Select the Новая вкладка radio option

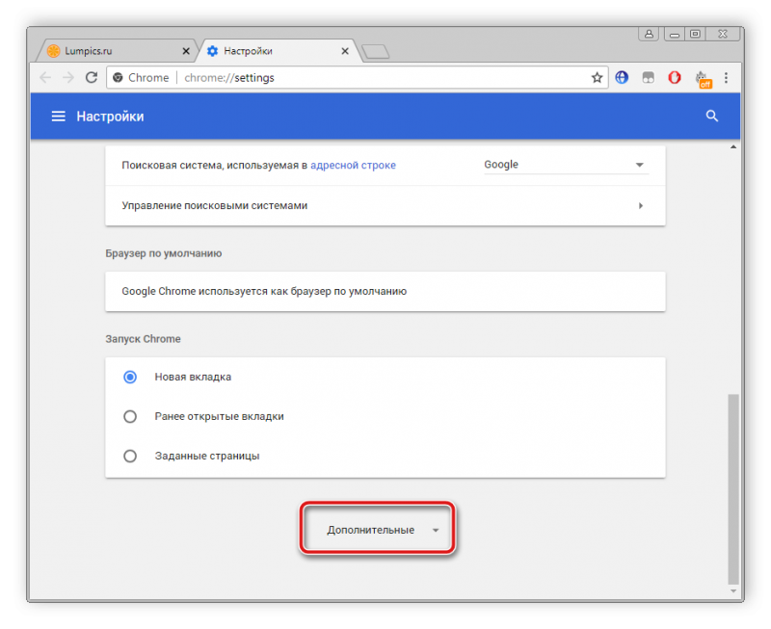click(130, 377)
